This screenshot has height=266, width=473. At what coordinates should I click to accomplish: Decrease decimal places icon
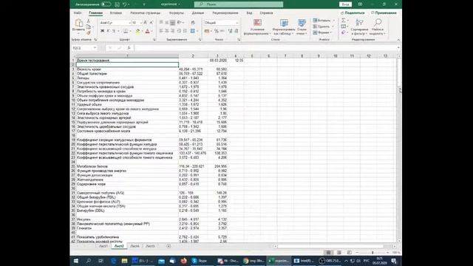tap(236, 31)
